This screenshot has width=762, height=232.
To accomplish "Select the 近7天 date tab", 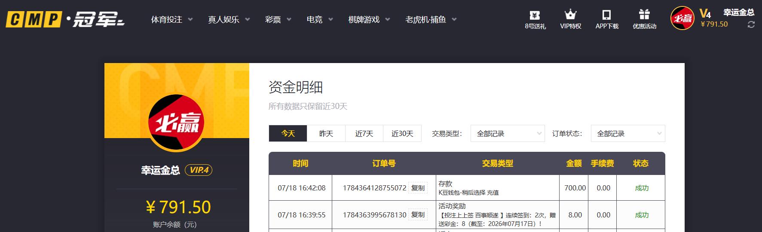I will pos(364,133).
